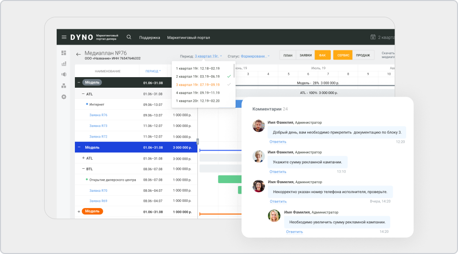Open the dashboard grid sidebar icon
The height and width of the screenshot is (254, 458).
[x=63, y=53]
